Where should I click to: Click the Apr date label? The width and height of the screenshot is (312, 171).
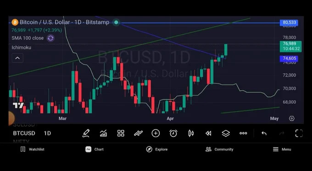170,118
